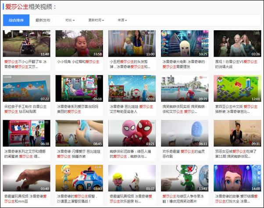Play the 01:37 Olaf clay video

132,178
